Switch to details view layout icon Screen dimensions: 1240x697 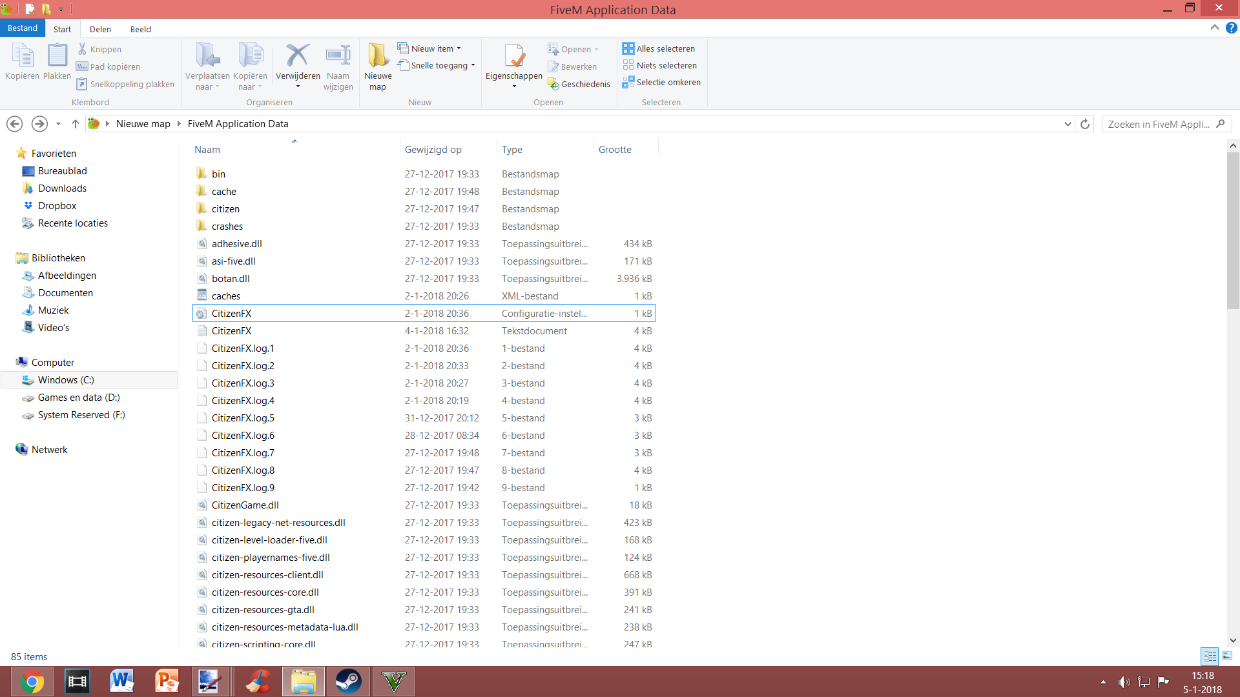tap(1210, 656)
